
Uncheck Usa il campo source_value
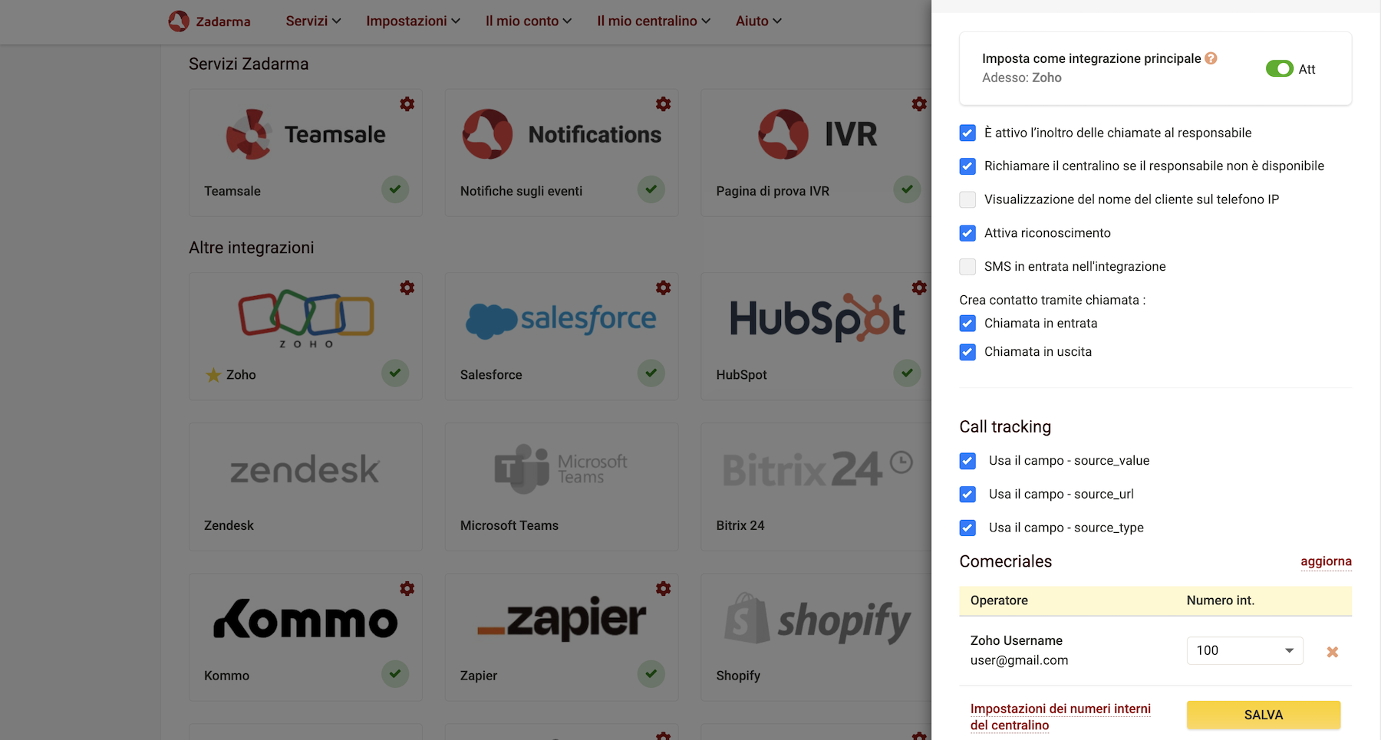tap(967, 461)
